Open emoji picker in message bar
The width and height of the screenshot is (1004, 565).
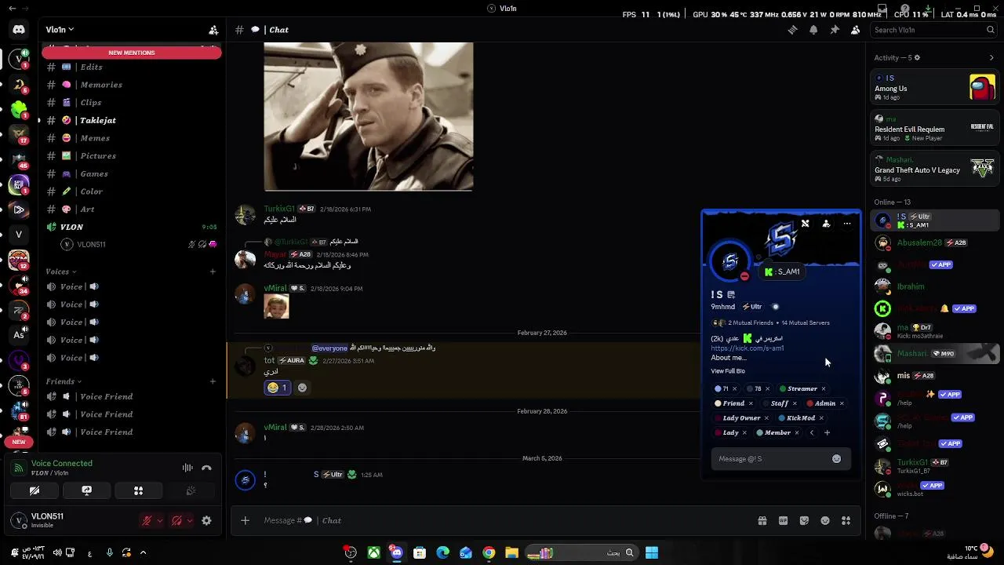825,520
